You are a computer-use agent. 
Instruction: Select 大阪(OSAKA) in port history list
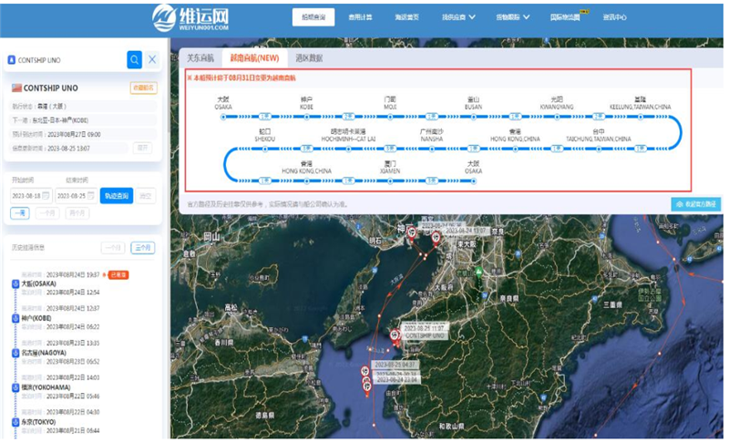pos(38,283)
